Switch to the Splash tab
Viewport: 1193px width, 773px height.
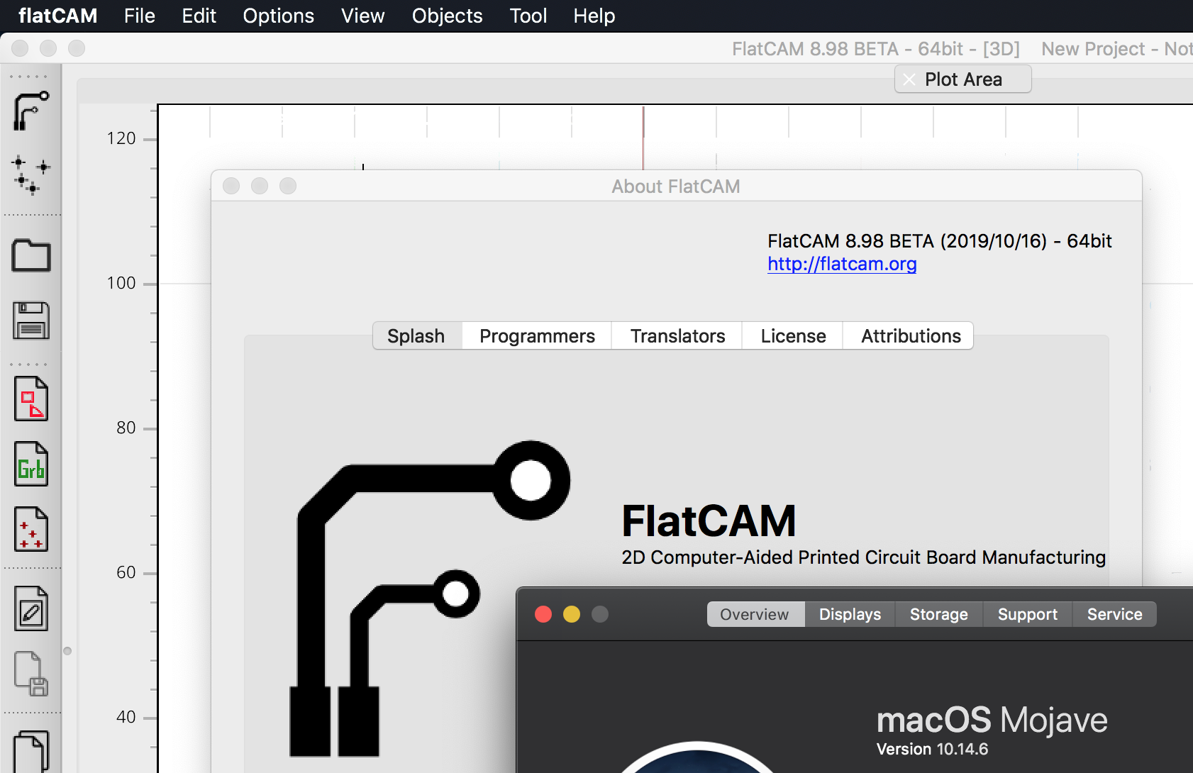click(x=416, y=336)
